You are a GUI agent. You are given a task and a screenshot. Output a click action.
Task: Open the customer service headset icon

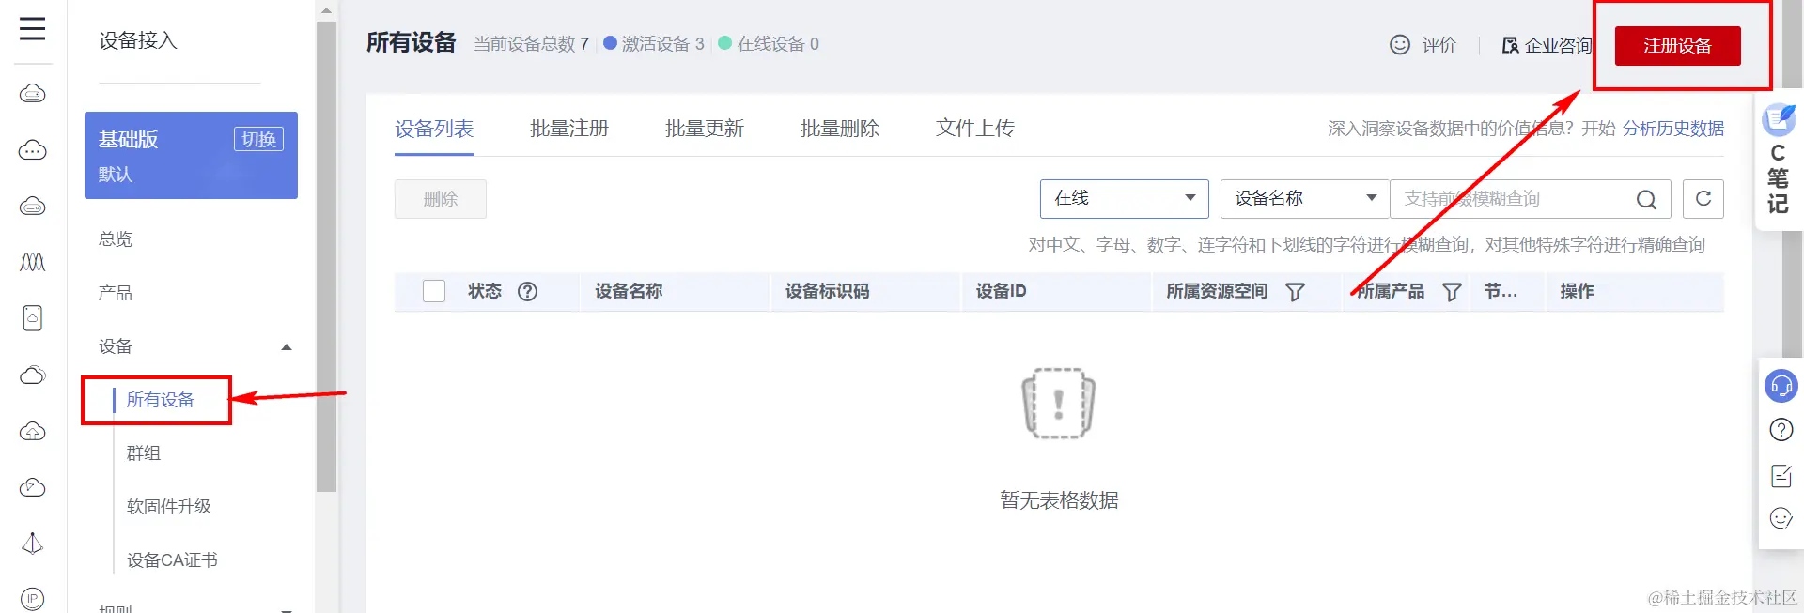pos(1781,386)
